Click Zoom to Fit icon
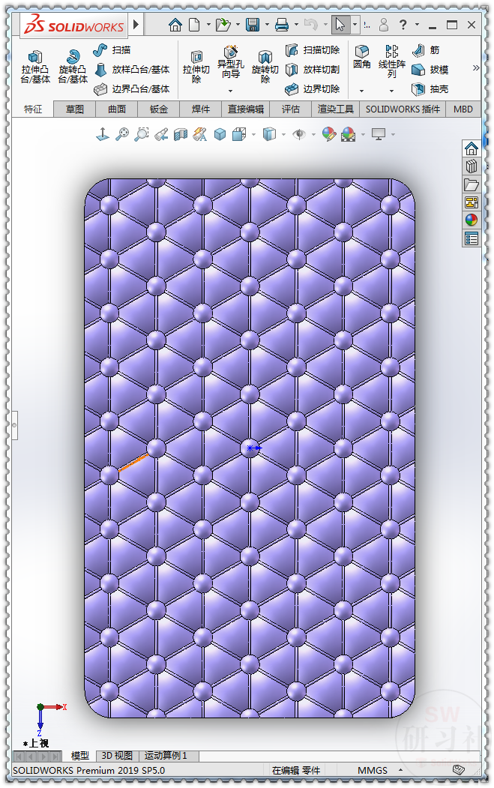The image size is (494, 788). tap(122, 134)
